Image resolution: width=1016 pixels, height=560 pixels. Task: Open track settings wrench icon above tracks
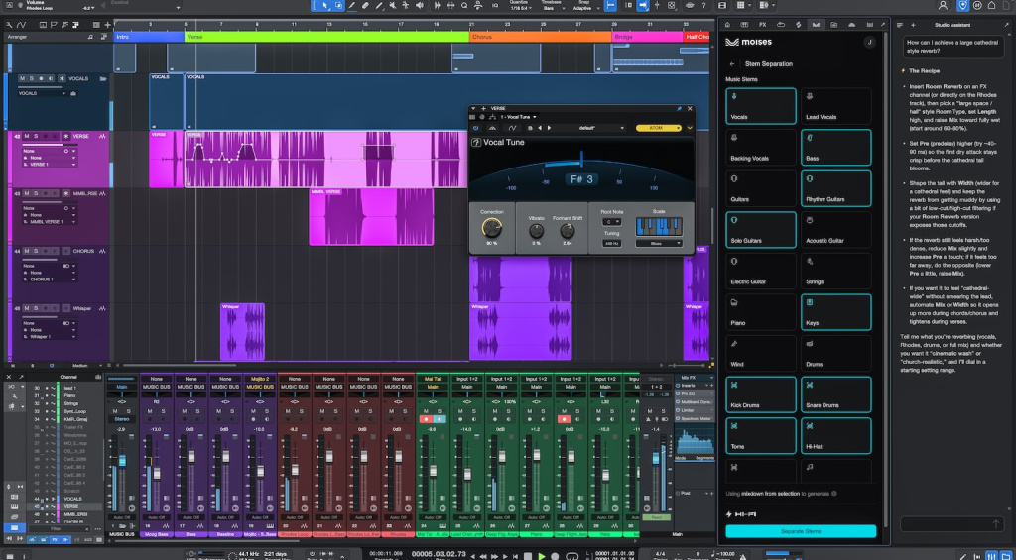coord(8,25)
